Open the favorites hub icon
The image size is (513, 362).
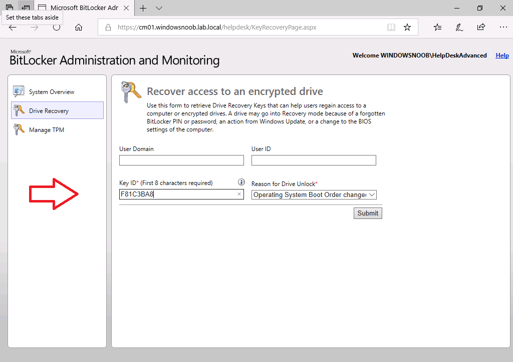click(437, 27)
